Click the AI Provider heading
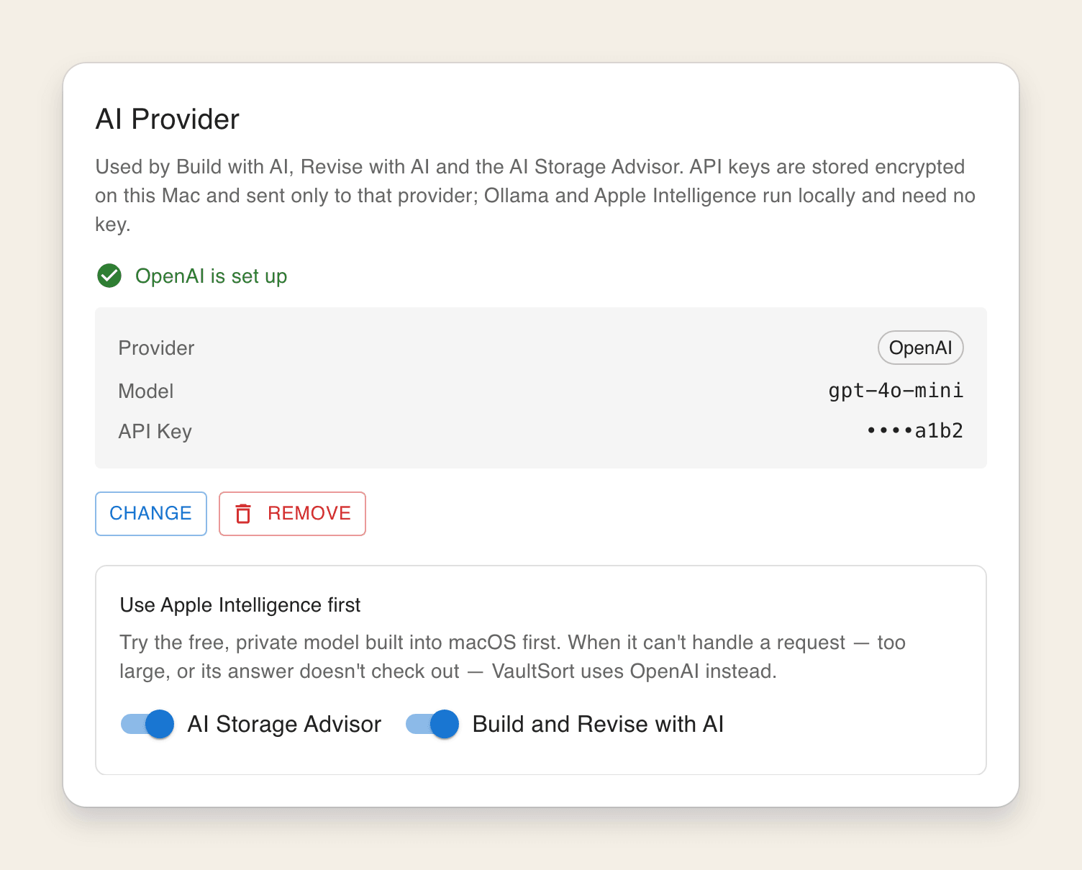 point(168,119)
